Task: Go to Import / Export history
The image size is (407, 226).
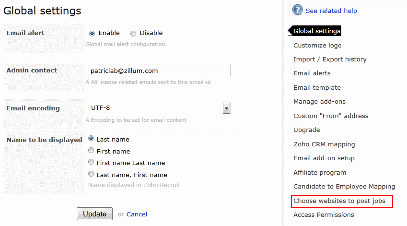Action: [x=330, y=59]
